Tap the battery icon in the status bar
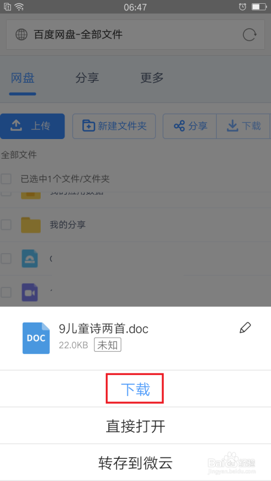271x481 pixels. 259,6
